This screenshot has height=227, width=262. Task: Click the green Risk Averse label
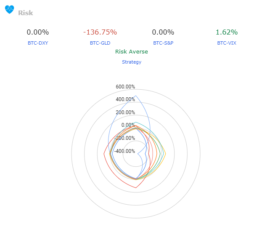click(x=132, y=52)
